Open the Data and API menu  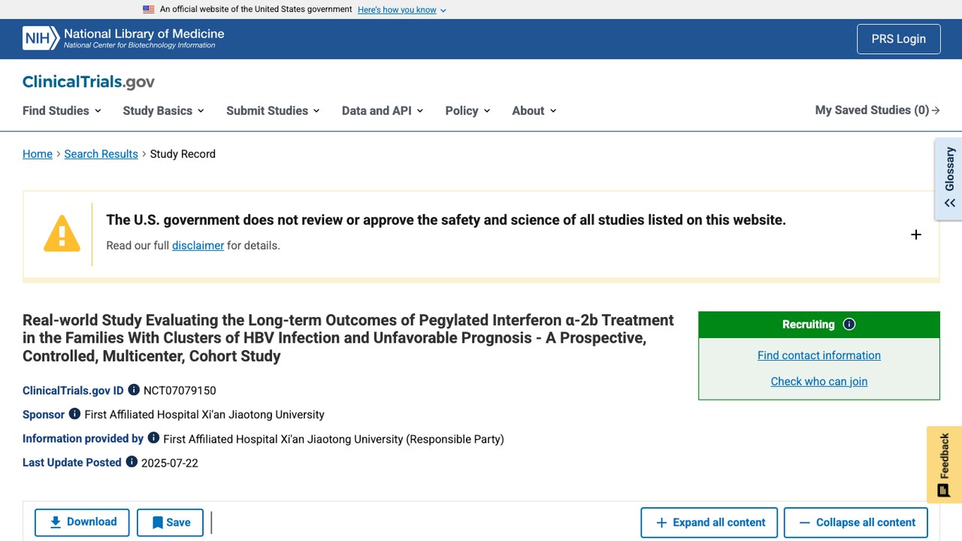[383, 110]
